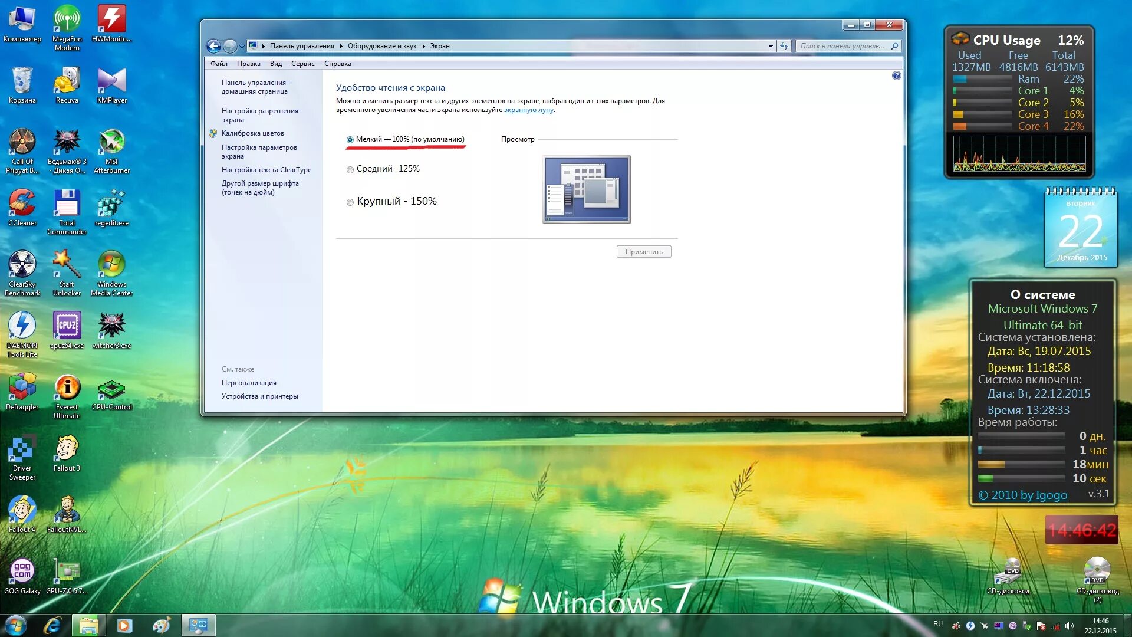Open Windows Explorer taskbar button
Viewport: 1132px width, 637px height.
[x=88, y=625]
